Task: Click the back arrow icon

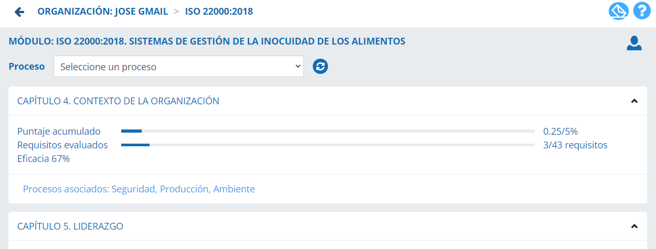Action: [x=19, y=12]
